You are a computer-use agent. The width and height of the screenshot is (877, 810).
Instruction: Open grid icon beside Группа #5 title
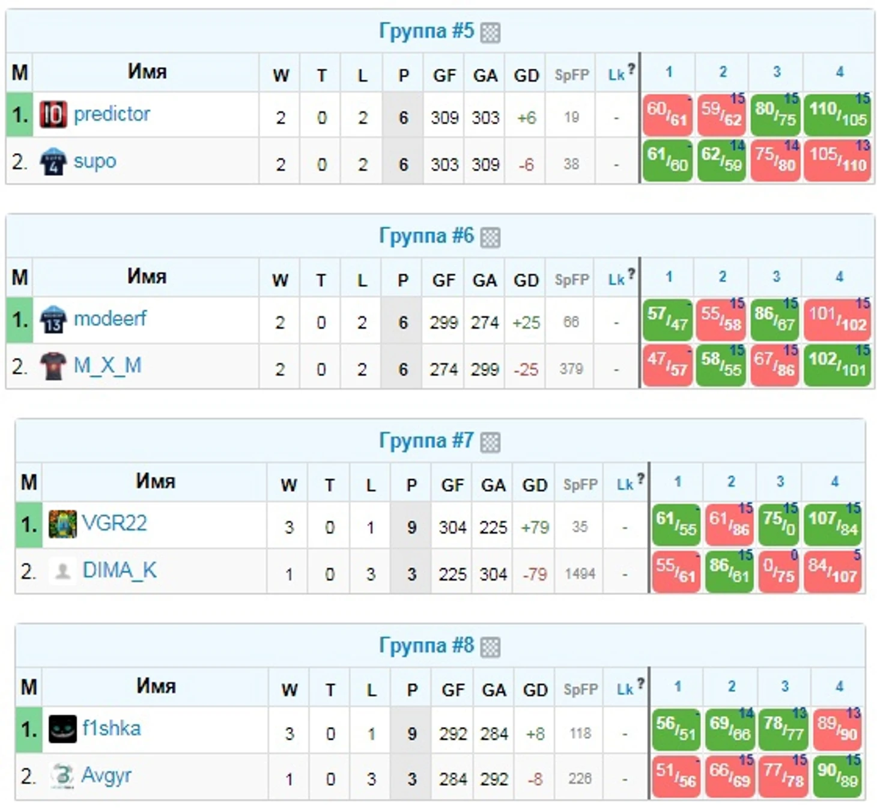490,32
